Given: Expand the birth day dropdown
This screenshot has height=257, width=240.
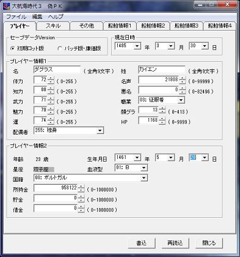Looking at the screenshot, I should [x=205, y=157].
